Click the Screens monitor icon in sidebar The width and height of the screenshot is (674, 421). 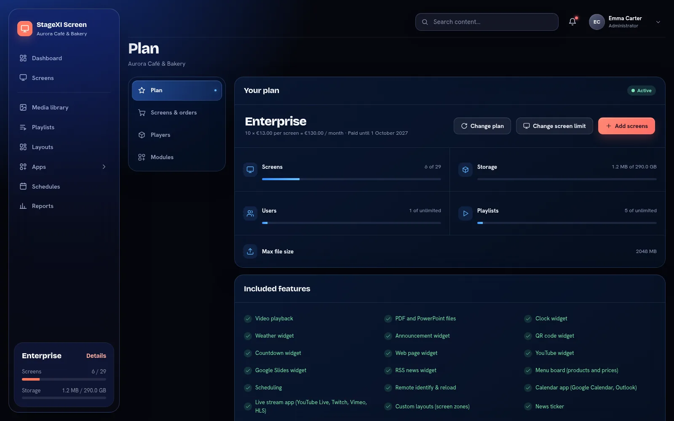23,78
